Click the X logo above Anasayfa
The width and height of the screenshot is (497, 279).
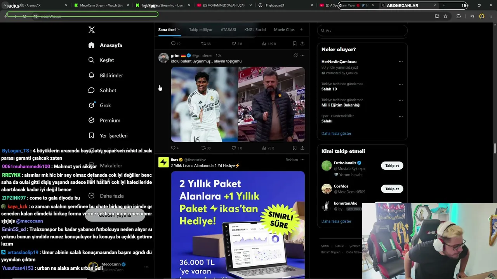click(92, 30)
